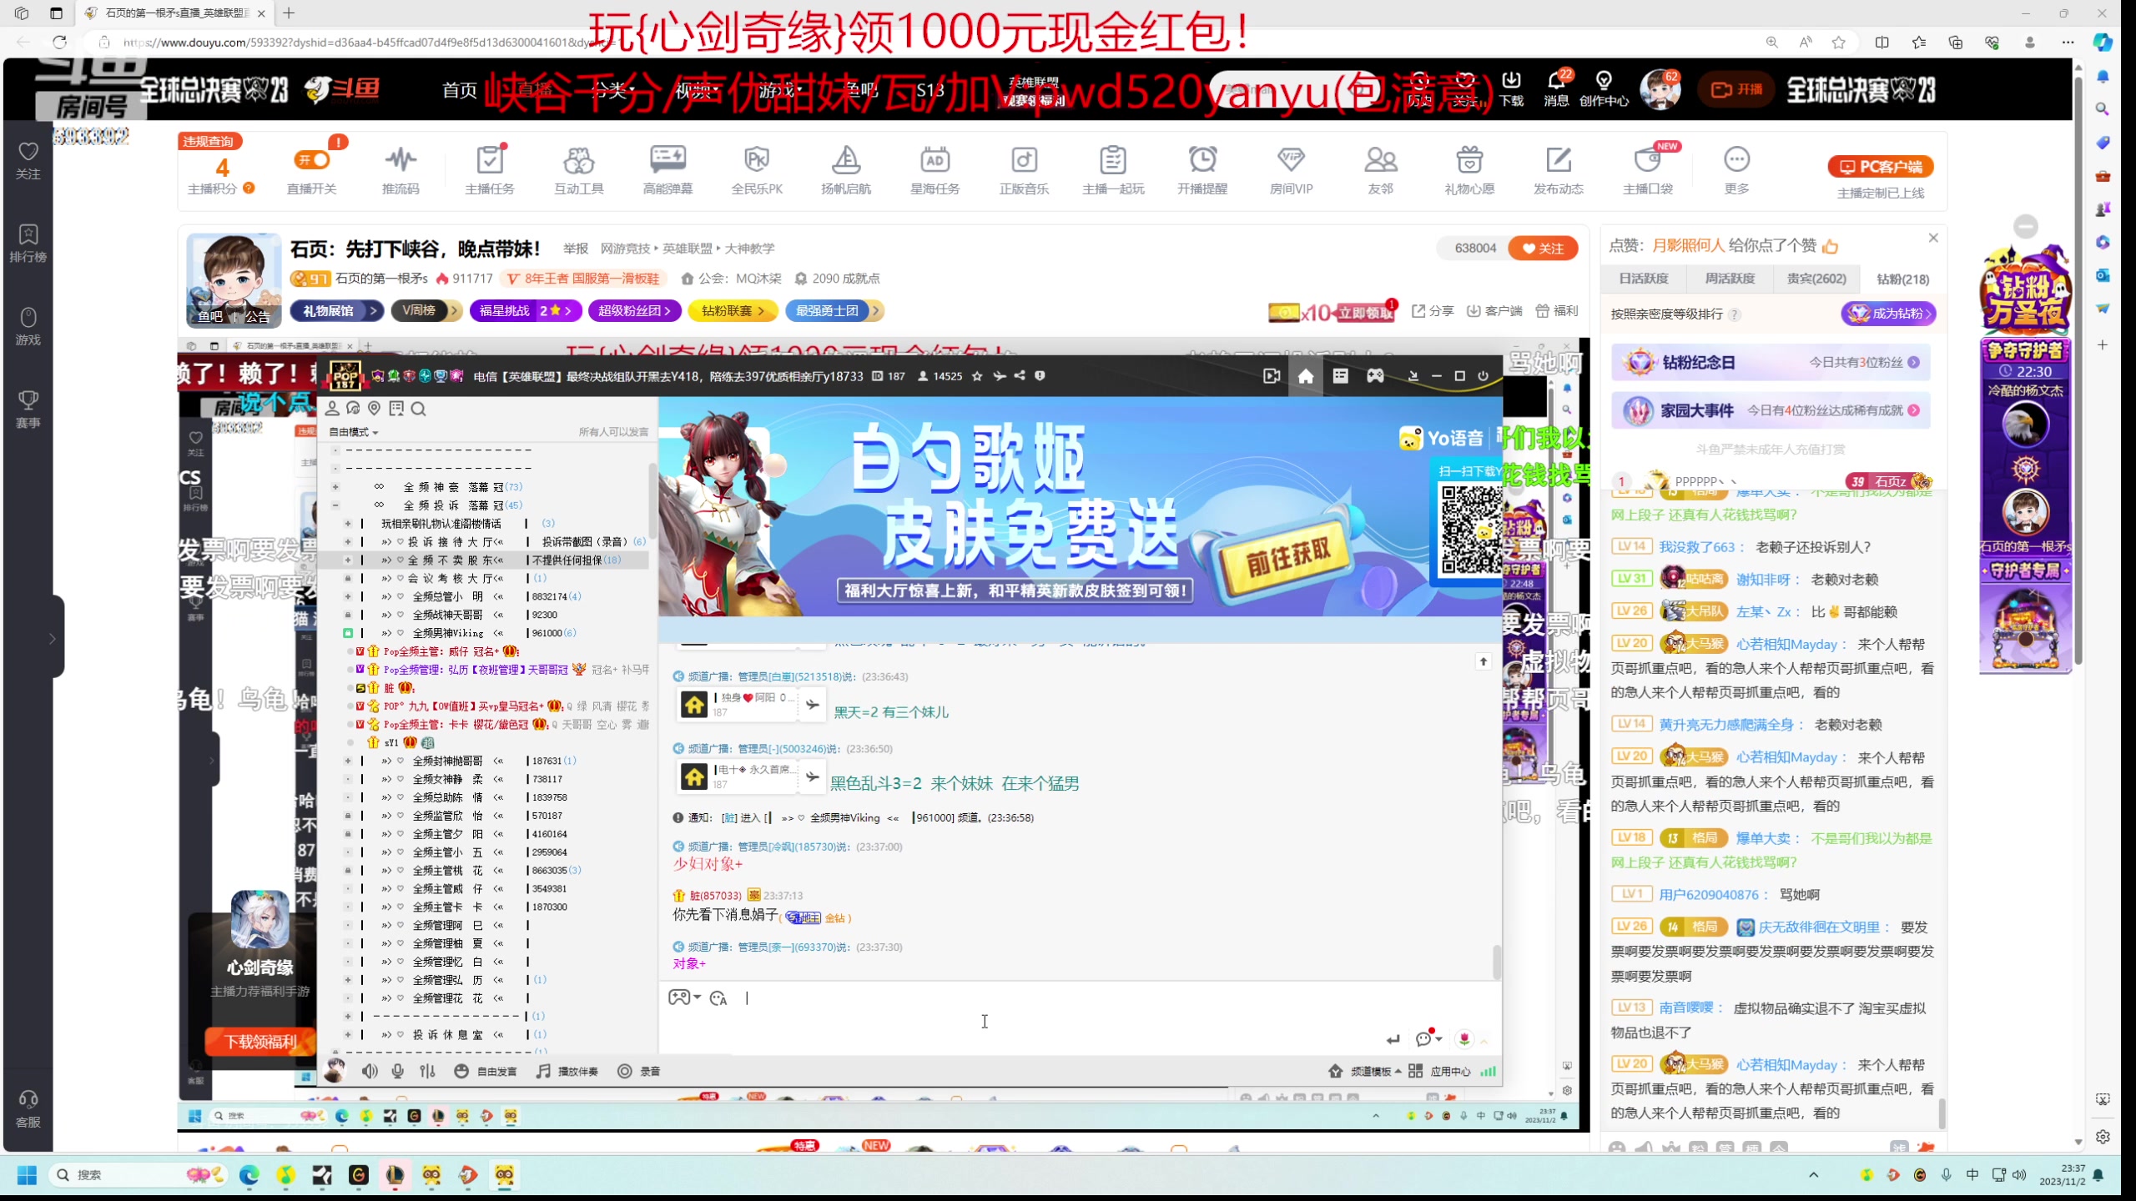Switch to 日活跃度 tab
Screen dimensions: 2136x1201
pos(1644,279)
